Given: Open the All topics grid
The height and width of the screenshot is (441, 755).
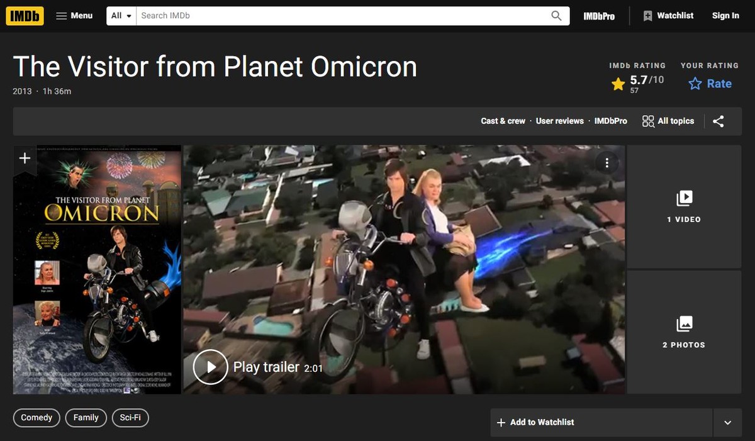Looking at the screenshot, I should 668,121.
